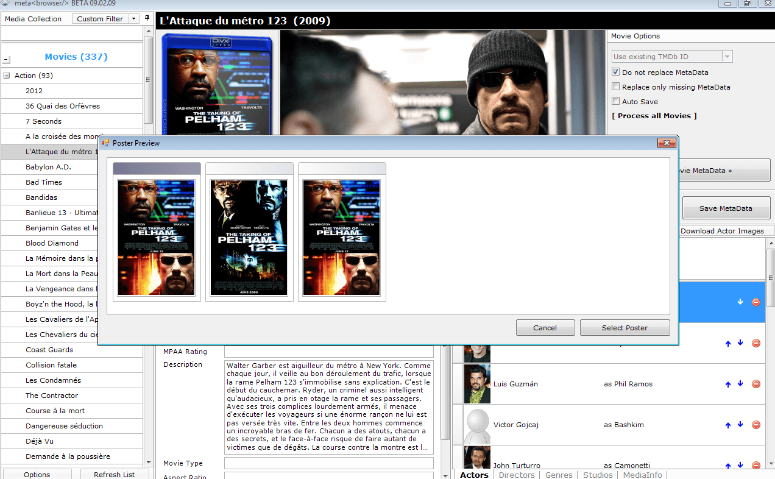Click the 'as Phil Ramos' role text

[x=628, y=384]
